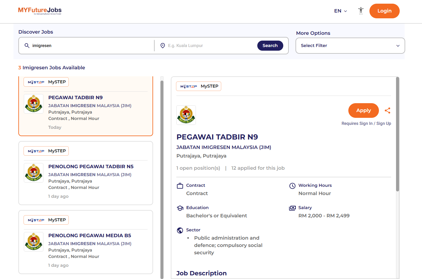The width and height of the screenshot is (422, 279).
Task: Click the Salary banknote icon
Action: [x=292, y=208]
